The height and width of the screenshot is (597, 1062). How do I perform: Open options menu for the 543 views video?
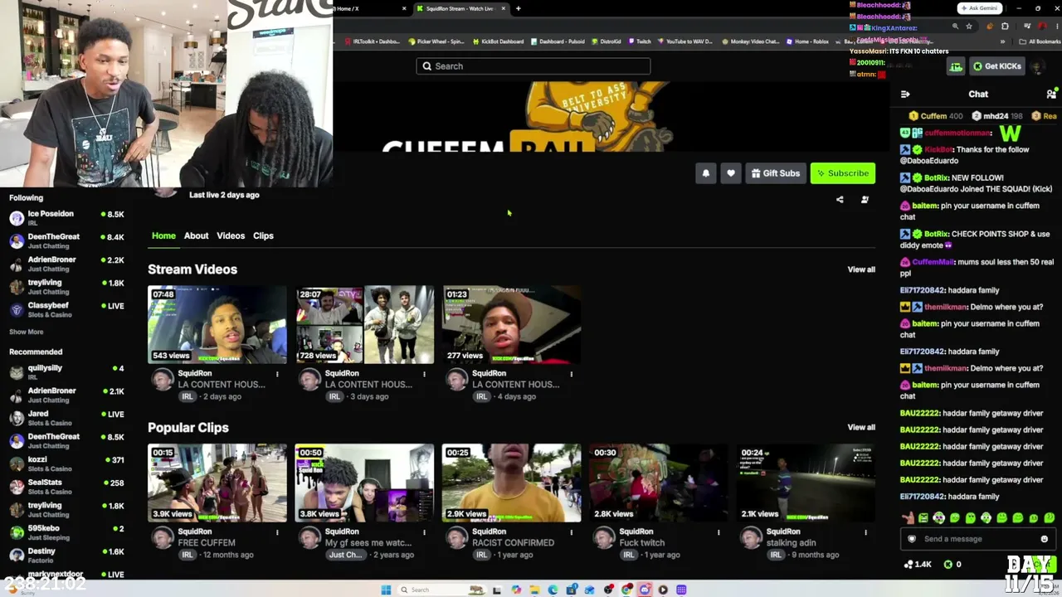point(277,374)
